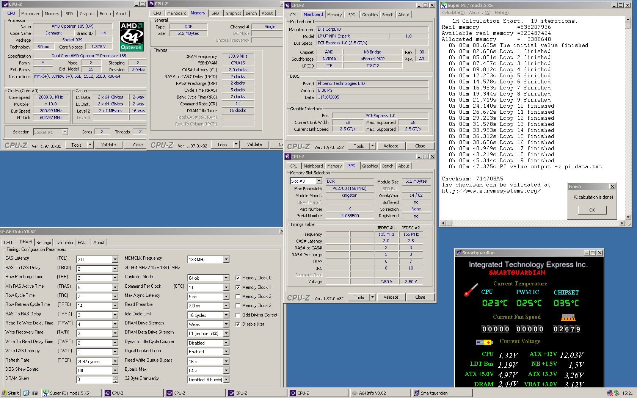637x398 pixels.
Task: Activate A64Info from the taskbar
Action: click(x=381, y=393)
